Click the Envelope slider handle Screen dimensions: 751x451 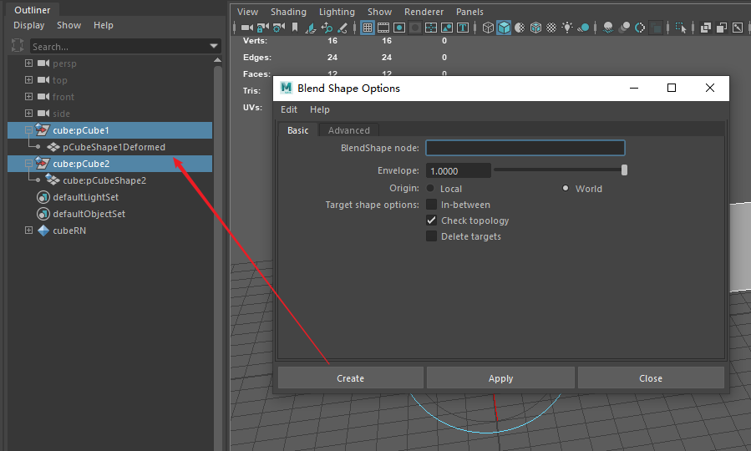coord(624,170)
